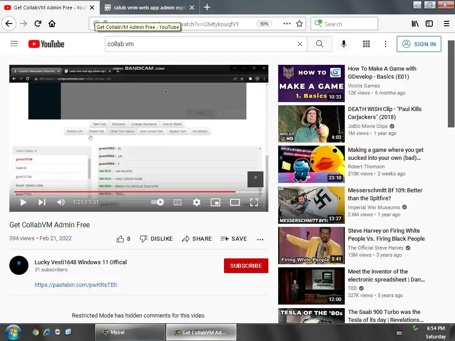Open Messerschmitt Bf 109 video title
This screenshot has width=455, height=341.
point(385,194)
